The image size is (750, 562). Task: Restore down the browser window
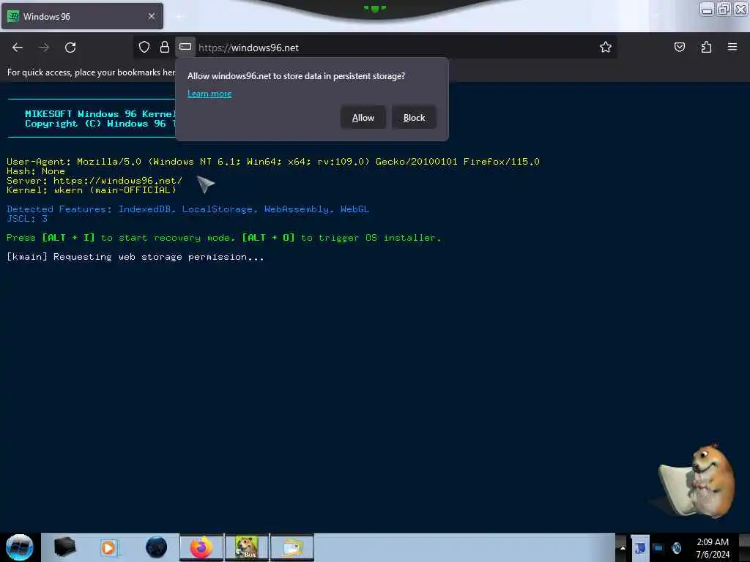[724, 9]
